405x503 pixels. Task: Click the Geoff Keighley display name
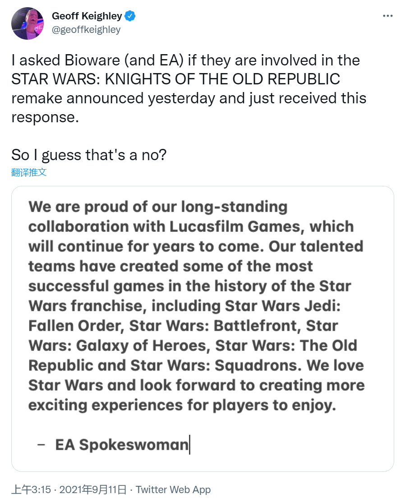(87, 16)
